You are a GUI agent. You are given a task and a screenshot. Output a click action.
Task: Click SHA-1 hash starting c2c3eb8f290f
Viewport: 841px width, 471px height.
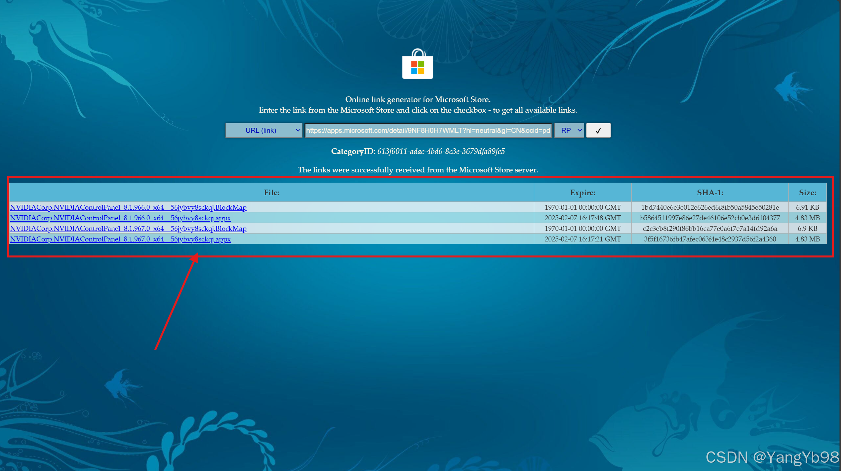click(x=710, y=229)
